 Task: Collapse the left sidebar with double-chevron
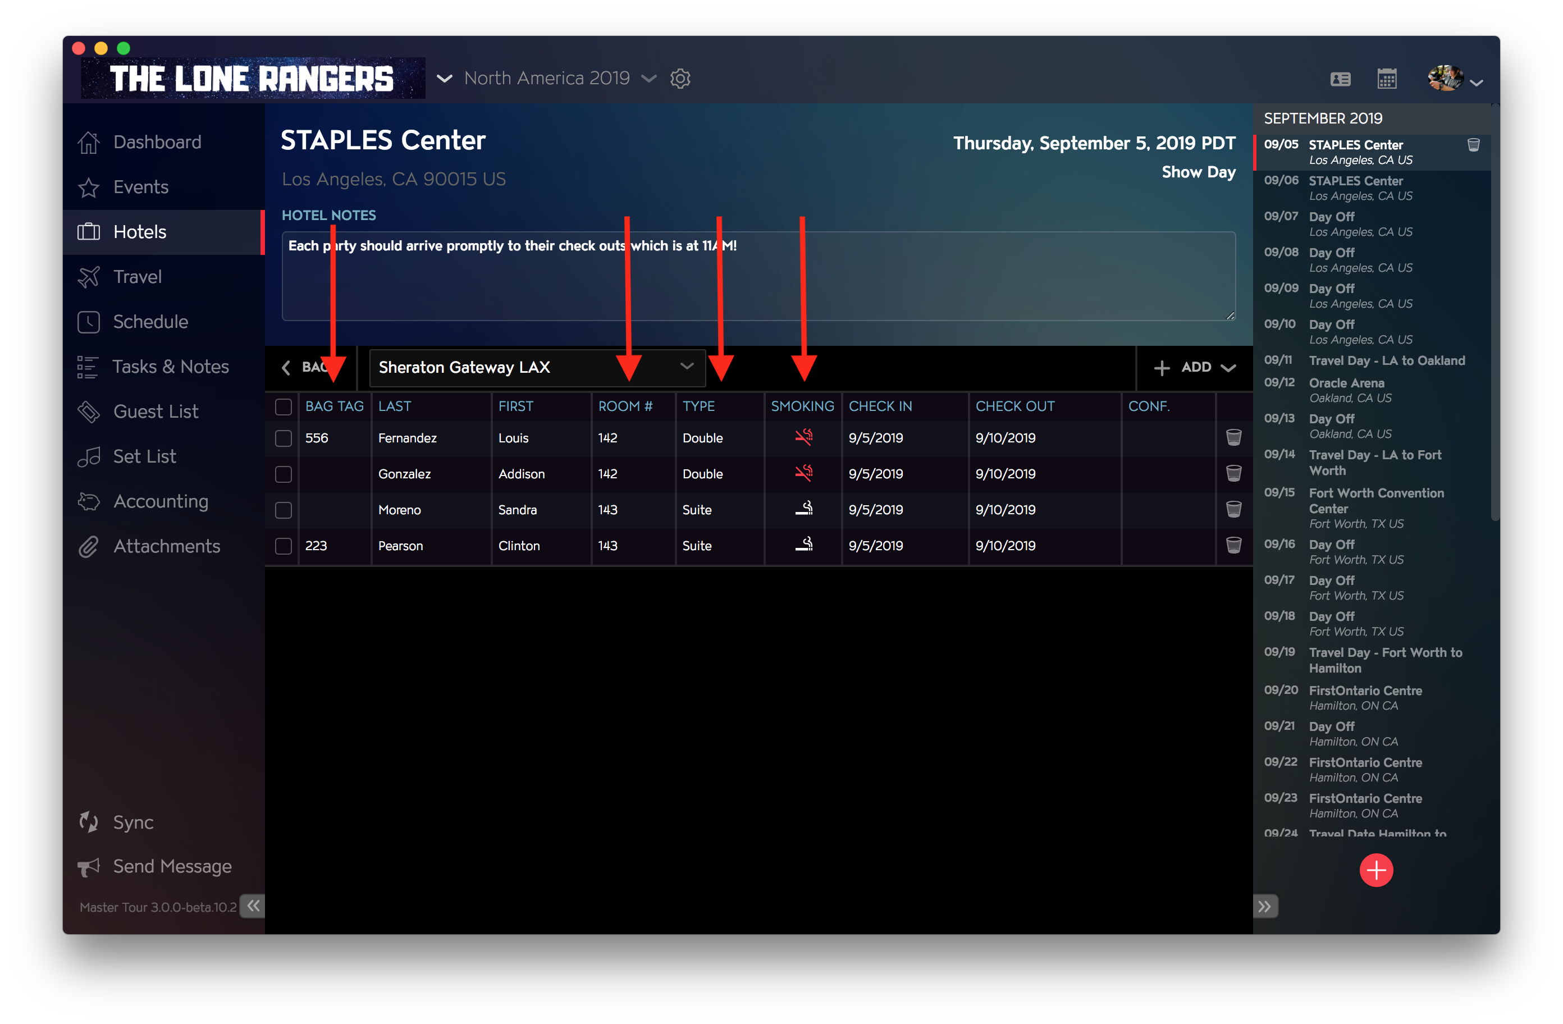coord(252,906)
